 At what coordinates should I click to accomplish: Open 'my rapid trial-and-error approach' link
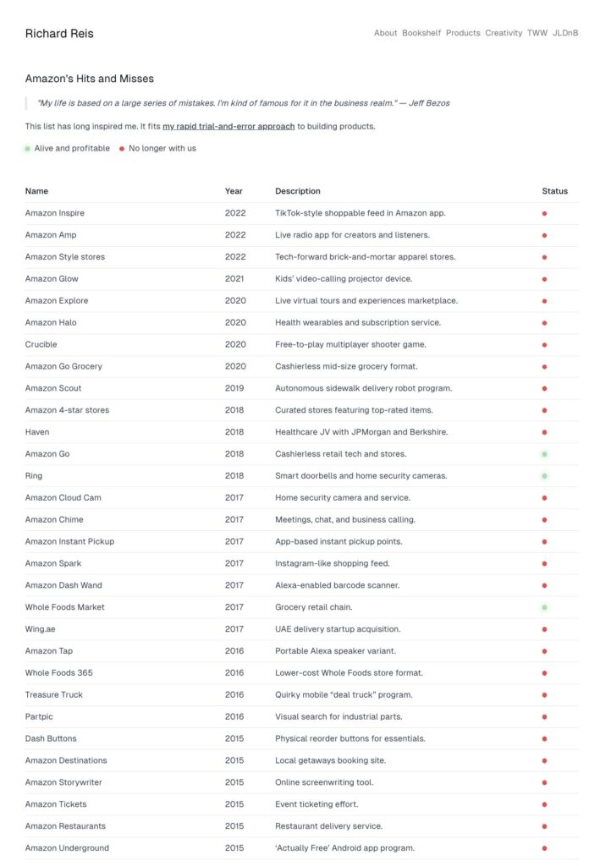pos(228,126)
